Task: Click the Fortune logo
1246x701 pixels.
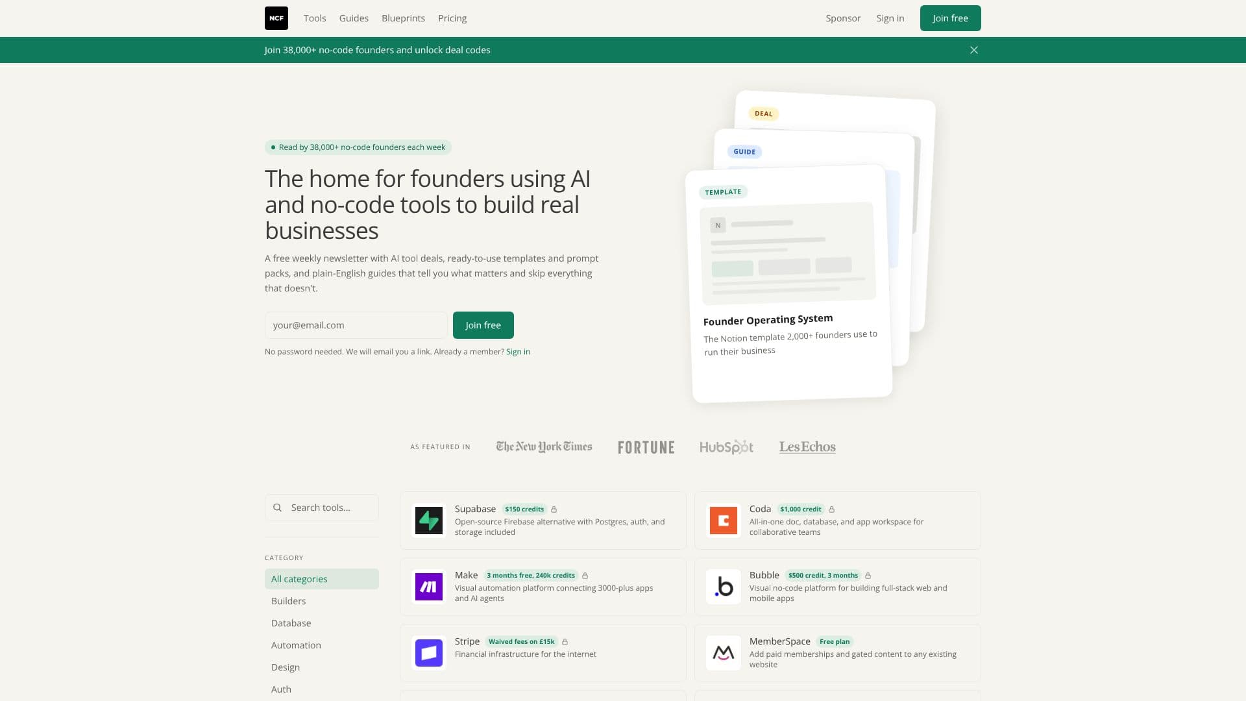Action: (646, 447)
